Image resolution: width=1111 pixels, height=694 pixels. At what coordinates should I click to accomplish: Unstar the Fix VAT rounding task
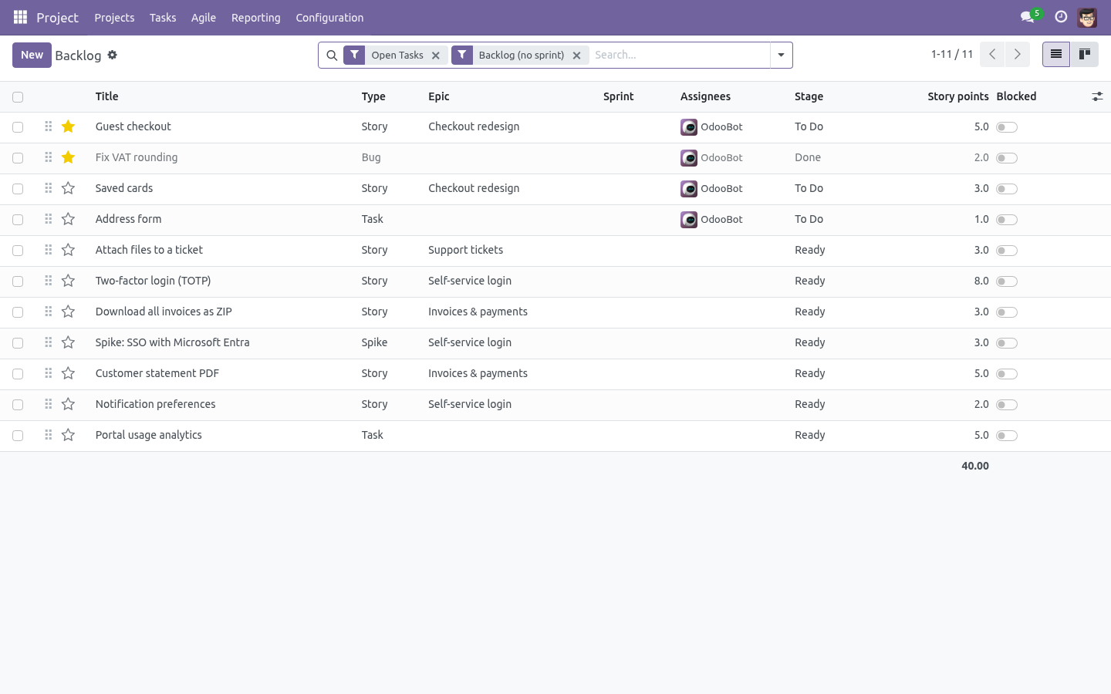tap(68, 157)
